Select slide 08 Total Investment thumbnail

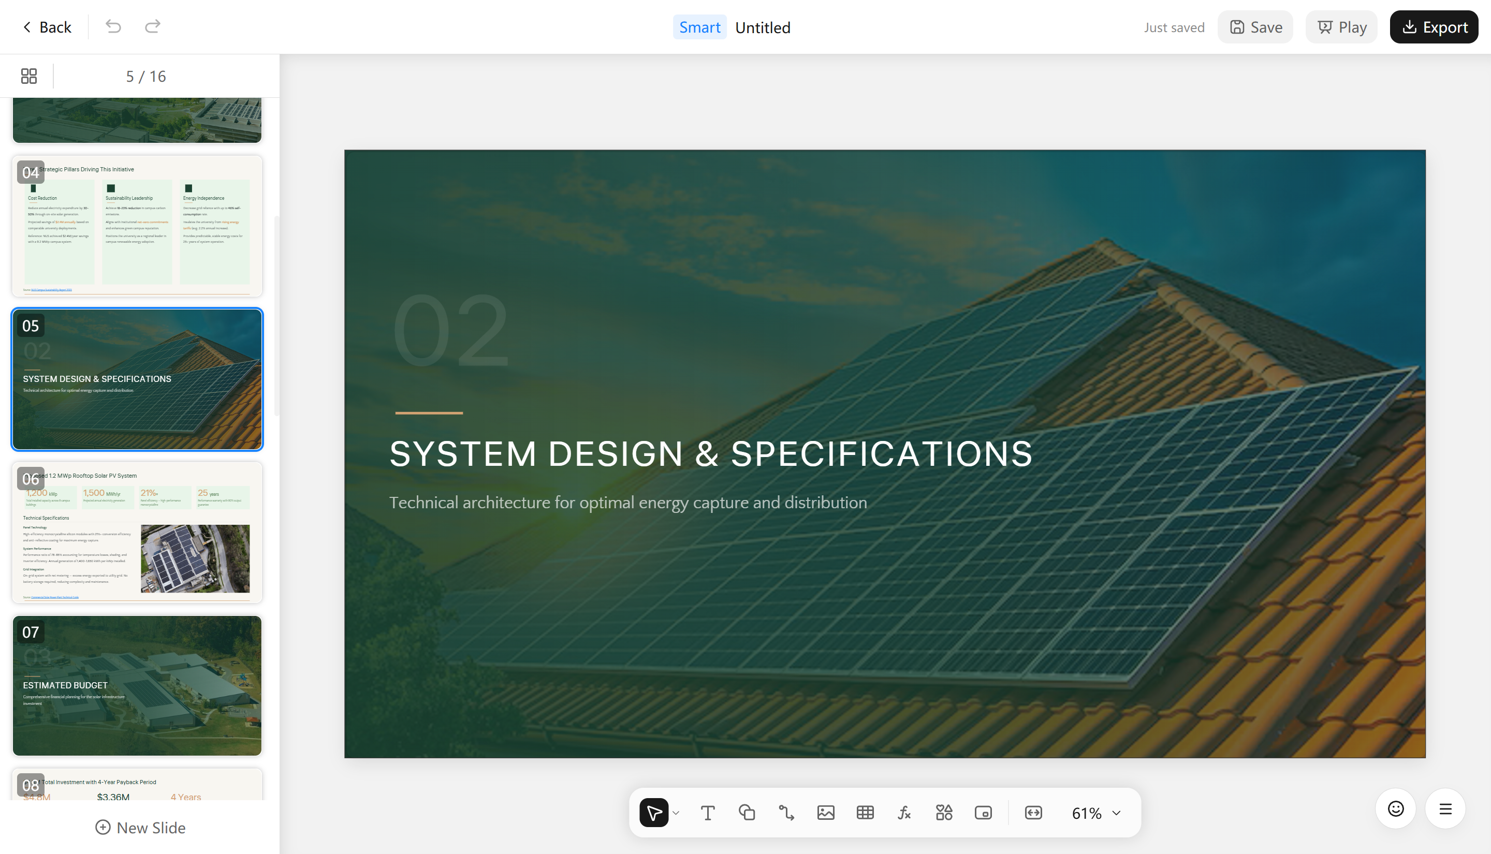tap(137, 785)
